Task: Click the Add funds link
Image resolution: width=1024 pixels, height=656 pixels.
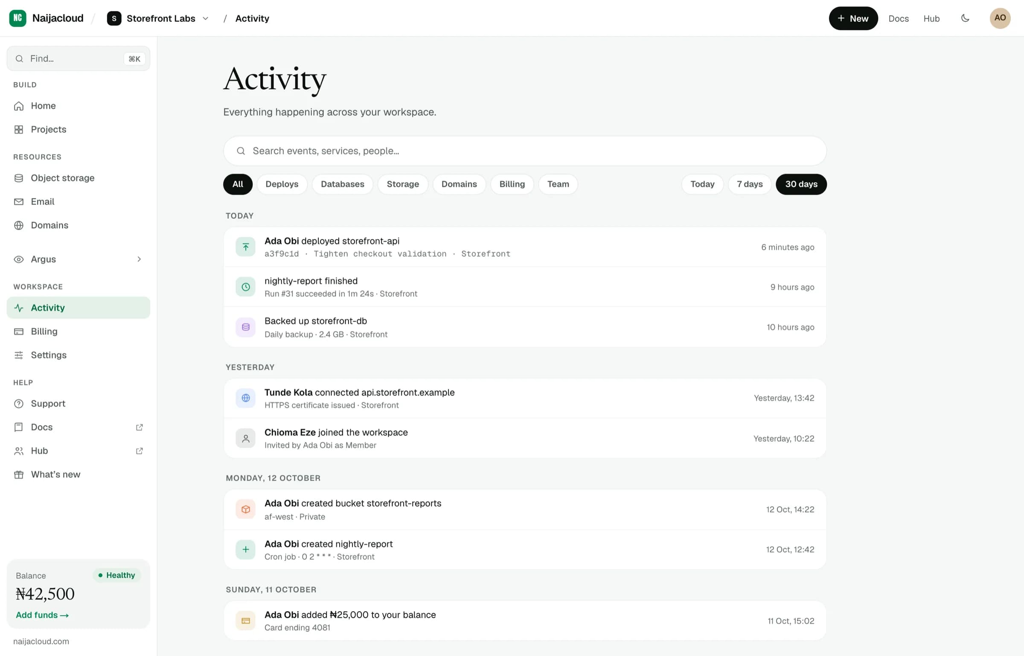Action: 42,615
